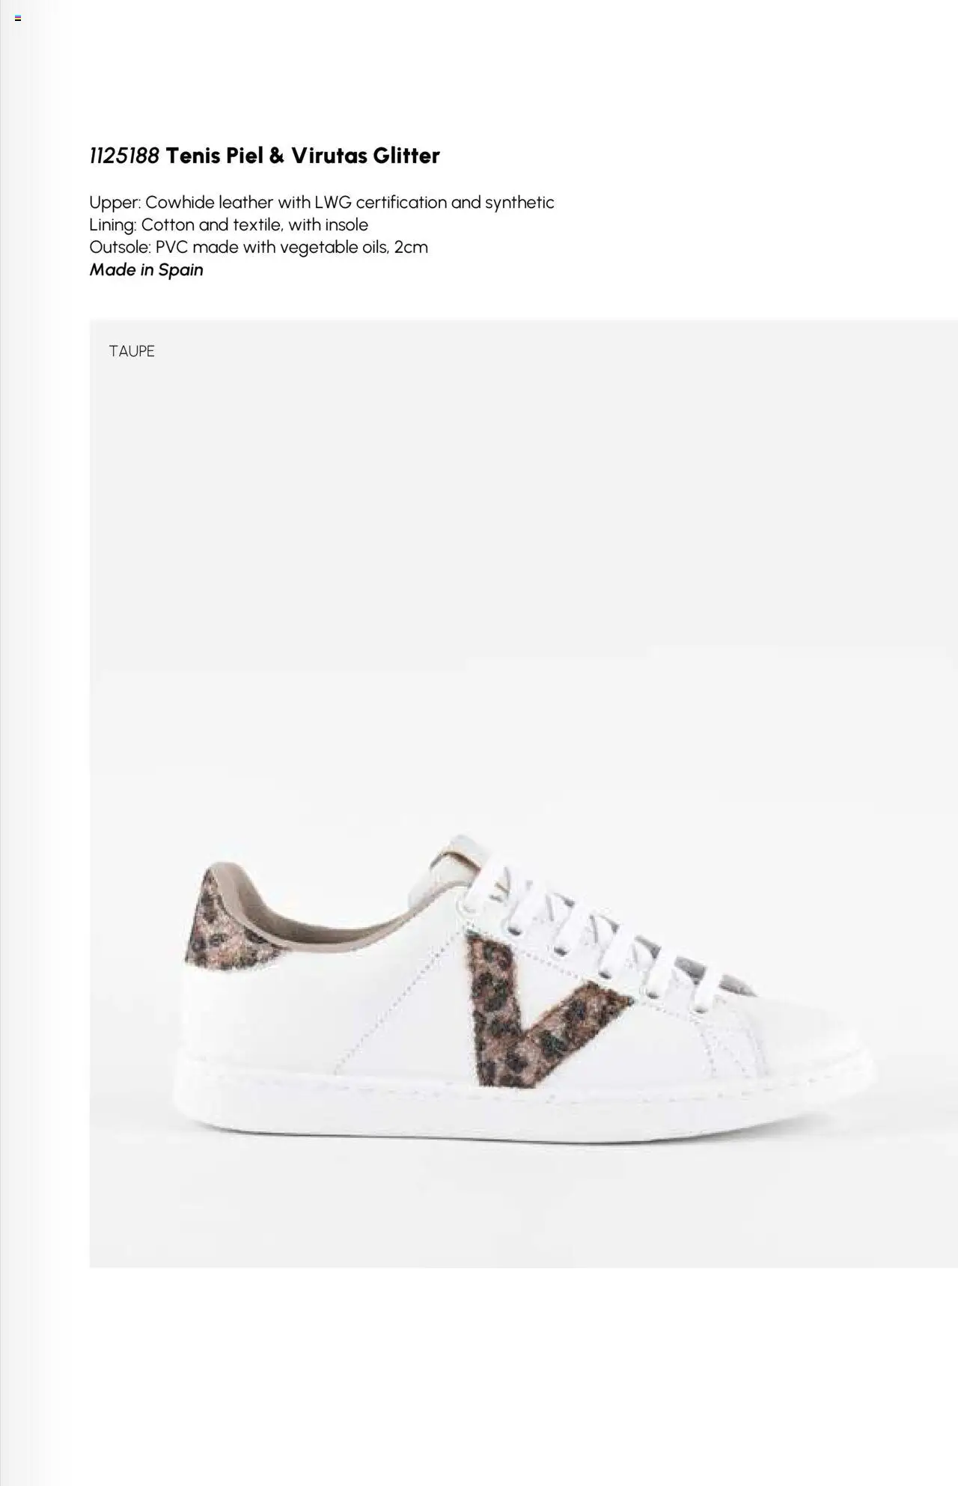Click the Upper material description line
Image resolution: width=958 pixels, height=1486 pixels.
click(x=322, y=202)
